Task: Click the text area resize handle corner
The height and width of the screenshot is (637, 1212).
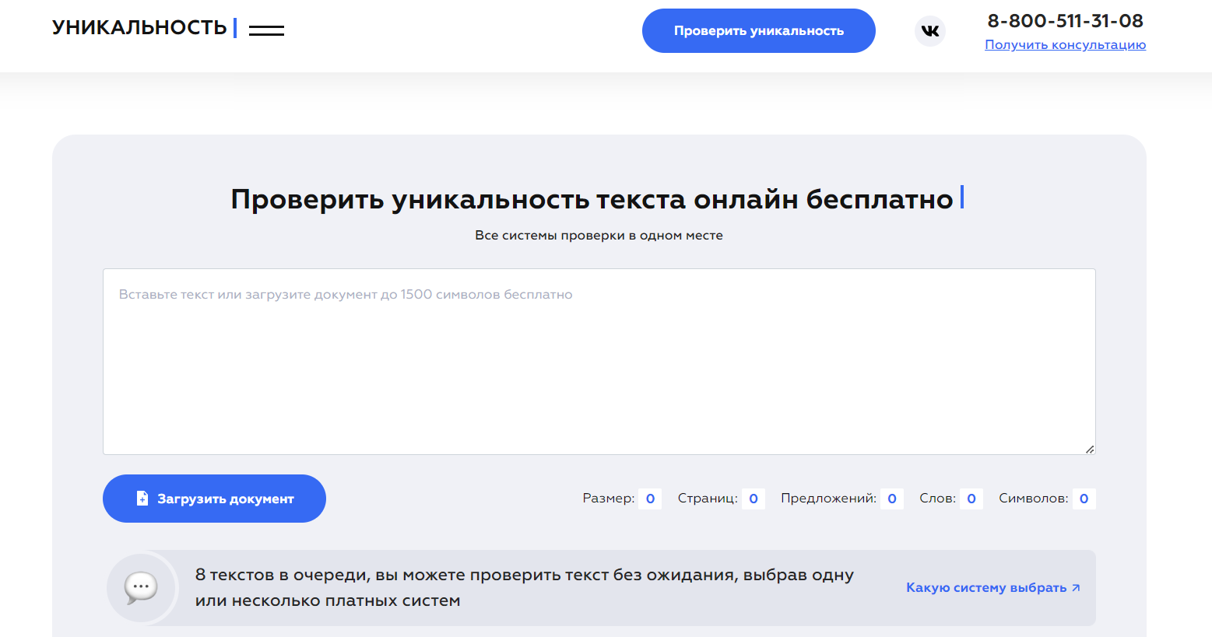Action: point(1090,449)
